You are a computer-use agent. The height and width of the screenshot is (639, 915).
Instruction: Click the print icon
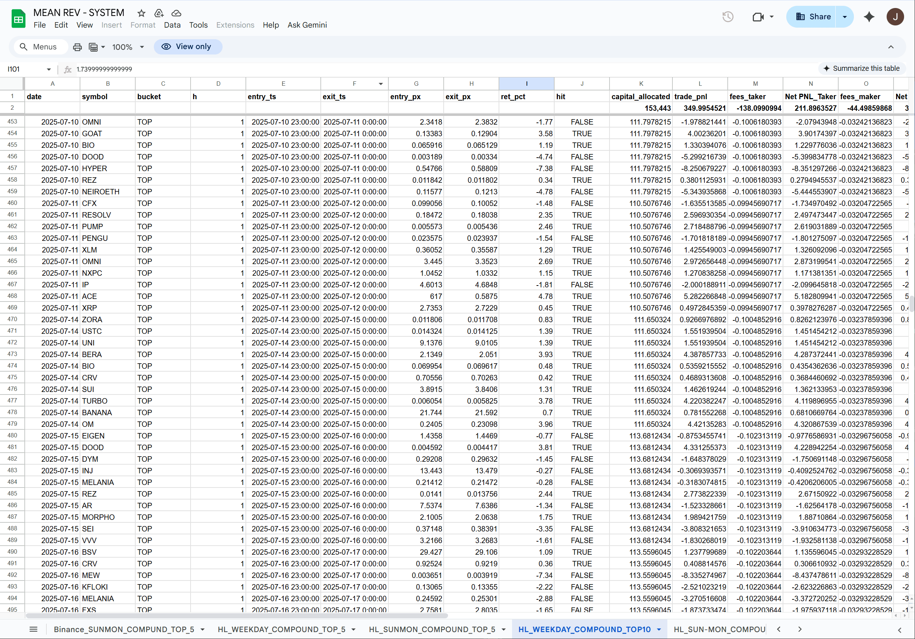tap(77, 47)
